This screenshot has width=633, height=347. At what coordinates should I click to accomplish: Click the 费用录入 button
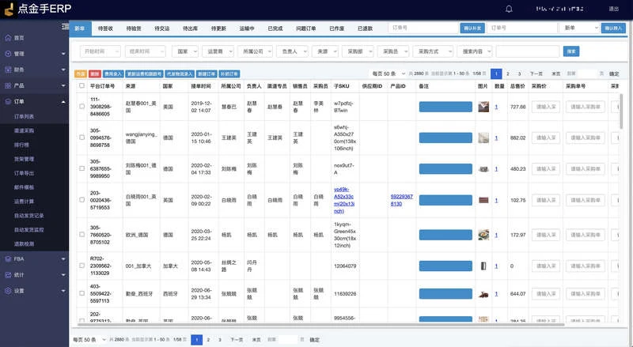113,74
